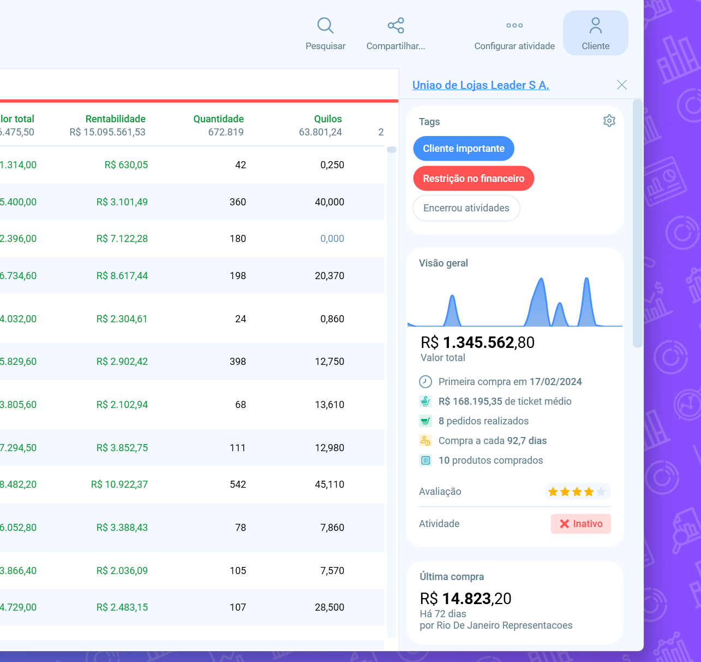Open Uniao de Lojas Leader link
This screenshot has width=701, height=662.
pos(480,85)
